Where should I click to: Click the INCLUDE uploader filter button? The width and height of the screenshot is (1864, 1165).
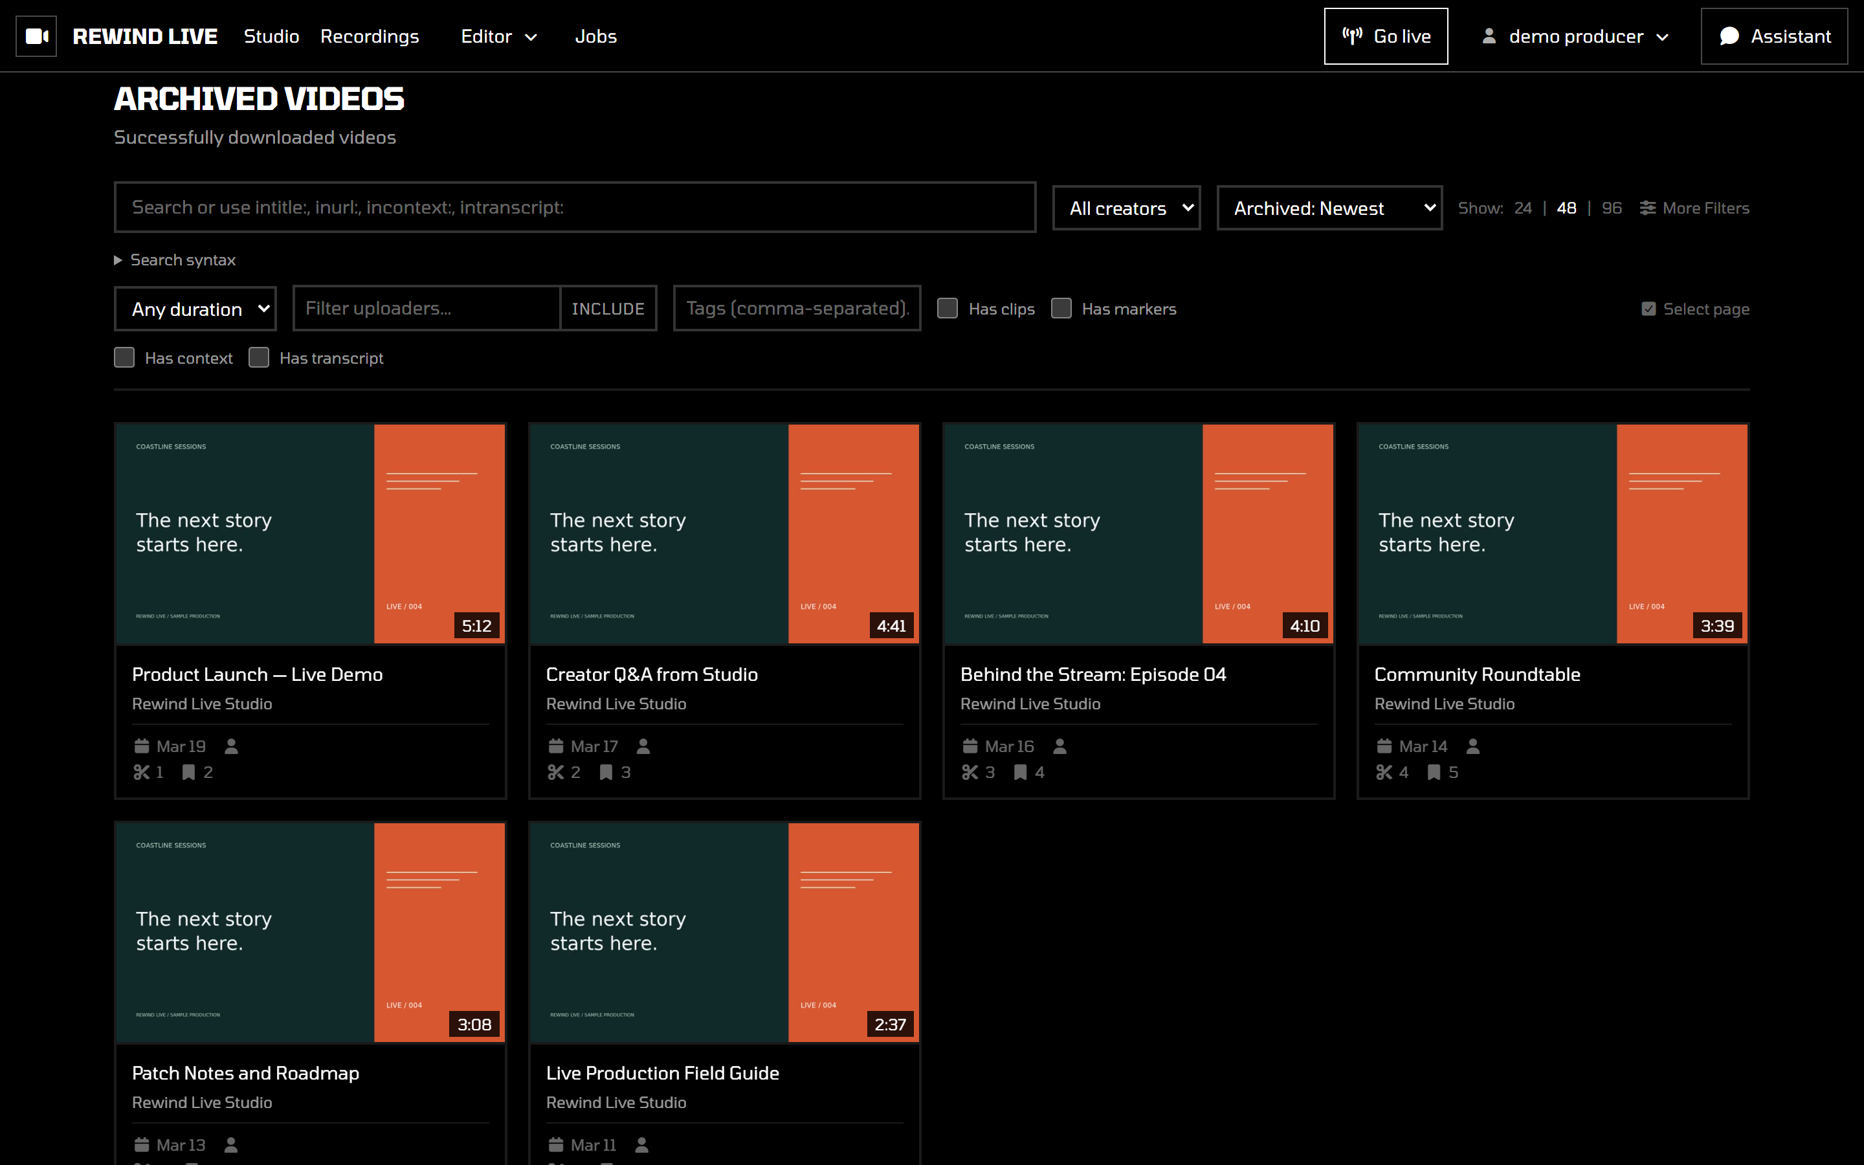pyautogui.click(x=608, y=309)
